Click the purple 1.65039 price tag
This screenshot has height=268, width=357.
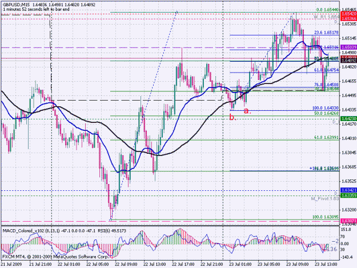tap(348, 47)
